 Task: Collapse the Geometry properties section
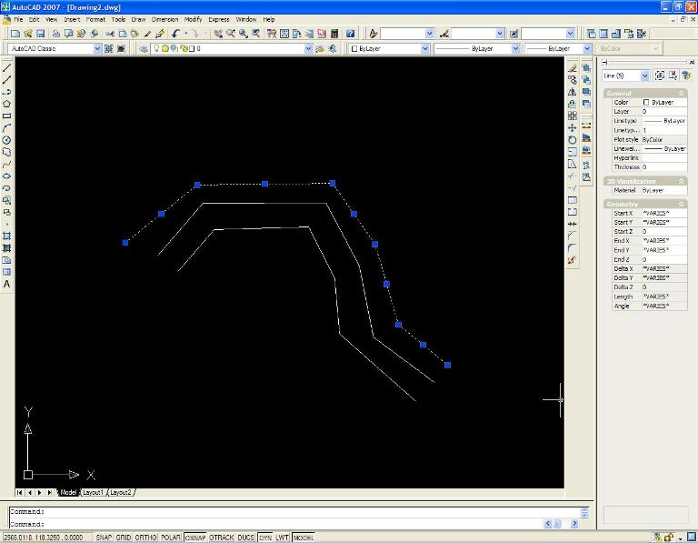(681, 204)
